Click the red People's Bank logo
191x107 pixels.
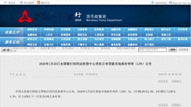click(x=25, y=17)
